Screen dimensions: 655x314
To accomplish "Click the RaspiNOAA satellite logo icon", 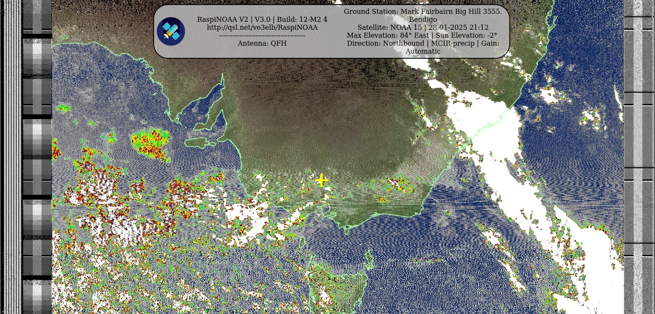I will [x=171, y=31].
